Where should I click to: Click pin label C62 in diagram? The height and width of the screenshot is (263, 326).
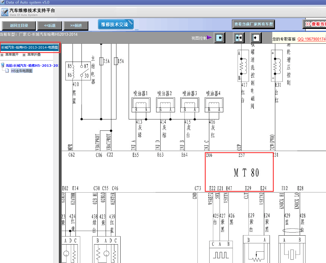point(72,155)
